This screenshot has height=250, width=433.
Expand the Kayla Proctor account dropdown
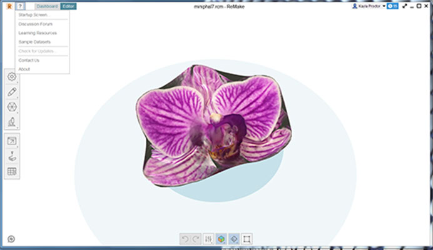[384, 6]
